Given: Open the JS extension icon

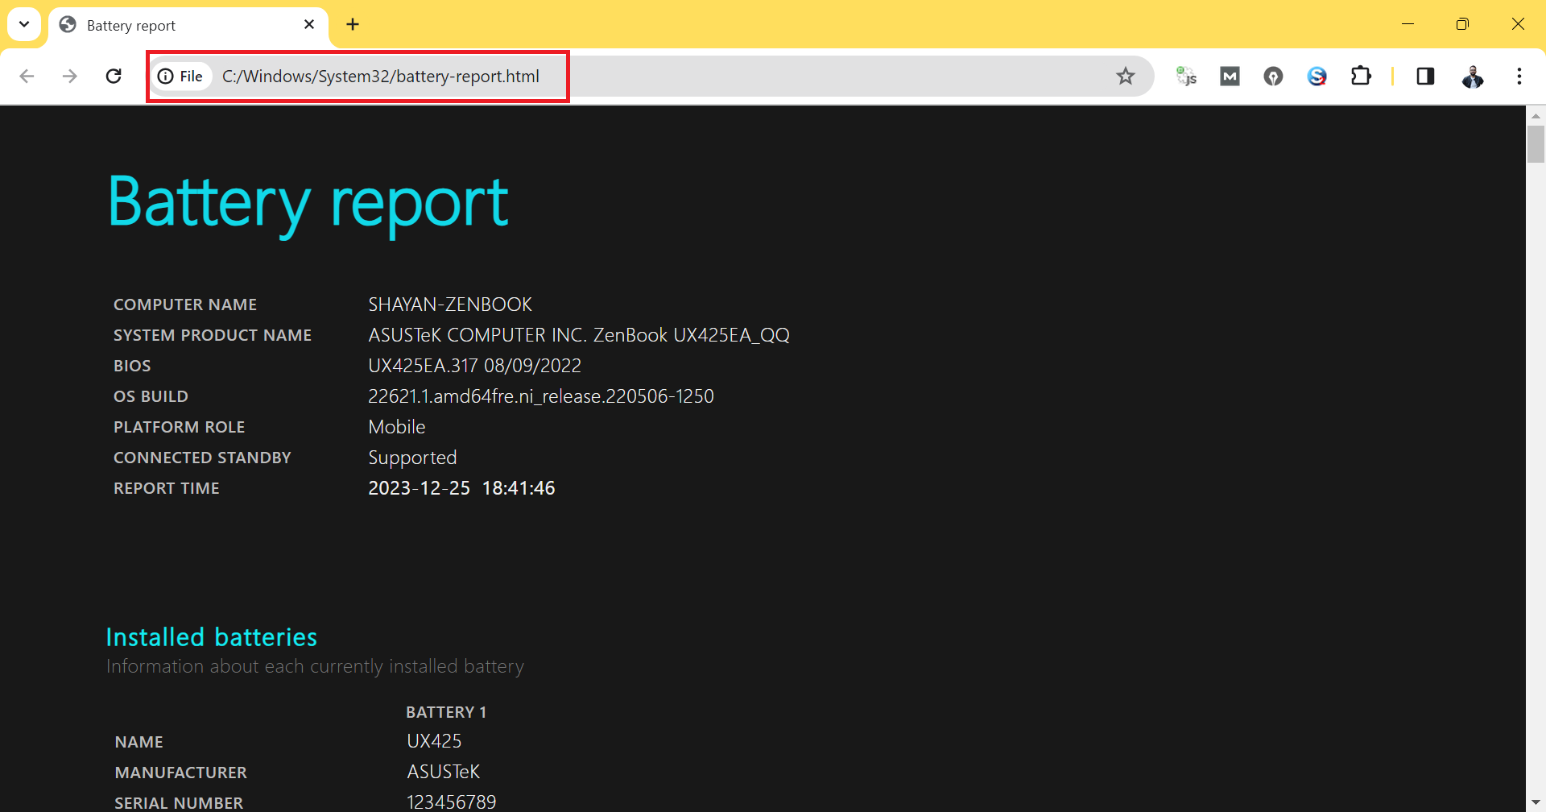Looking at the screenshot, I should coord(1186,77).
